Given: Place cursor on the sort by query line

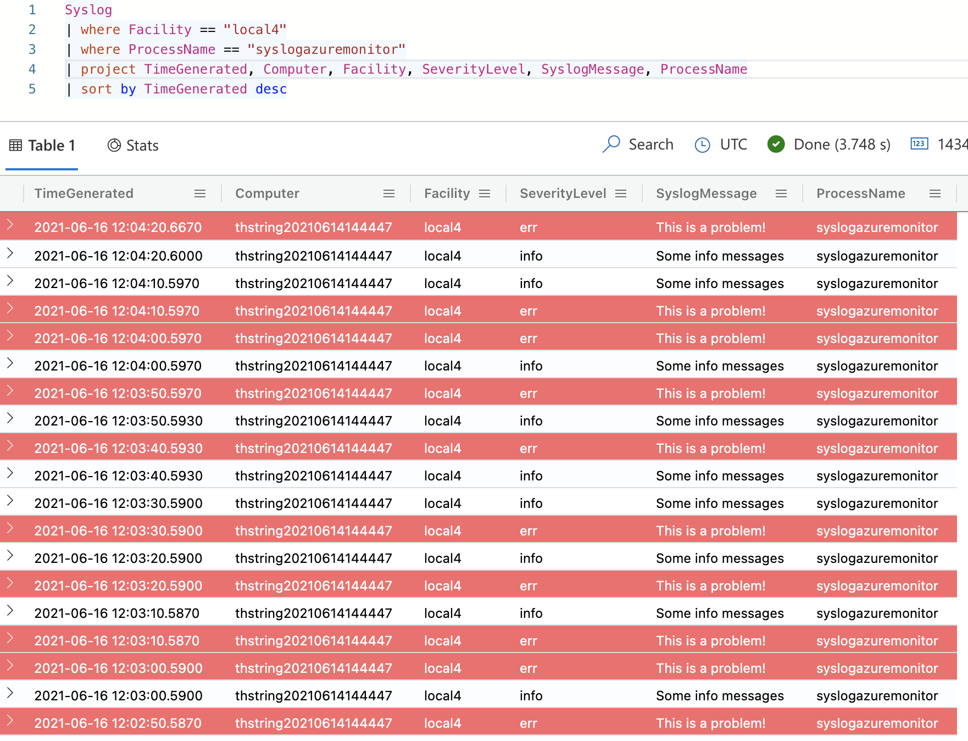Looking at the screenshot, I should [181, 89].
